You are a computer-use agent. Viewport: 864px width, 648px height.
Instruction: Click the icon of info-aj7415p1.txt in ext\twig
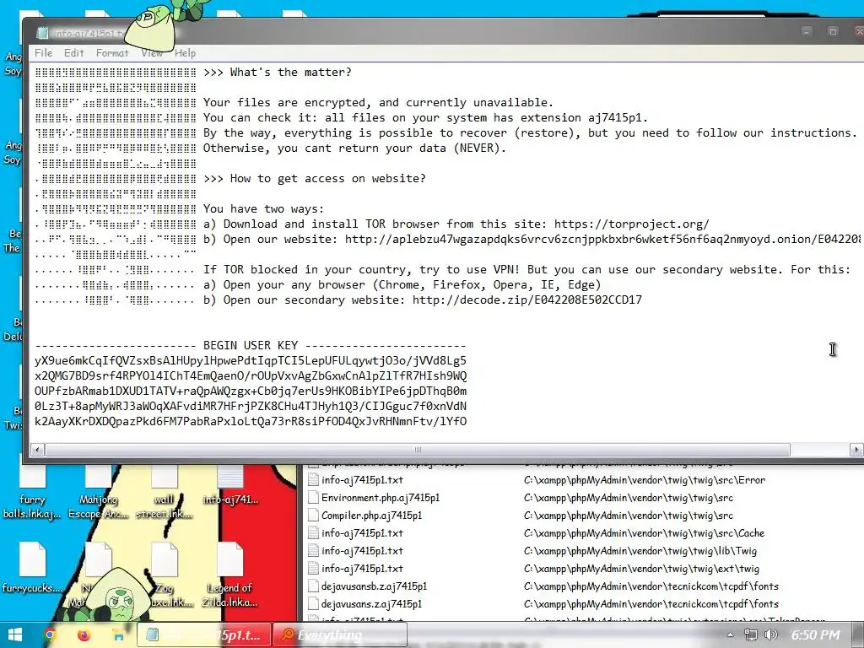[x=313, y=568]
